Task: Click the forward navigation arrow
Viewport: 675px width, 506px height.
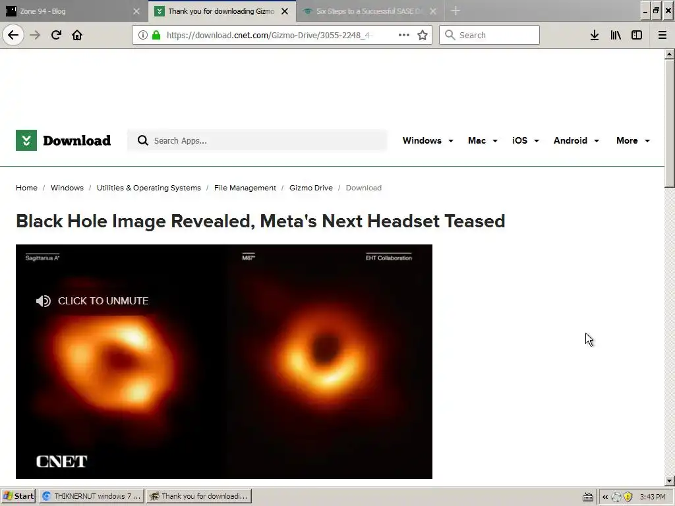Action: 35,35
